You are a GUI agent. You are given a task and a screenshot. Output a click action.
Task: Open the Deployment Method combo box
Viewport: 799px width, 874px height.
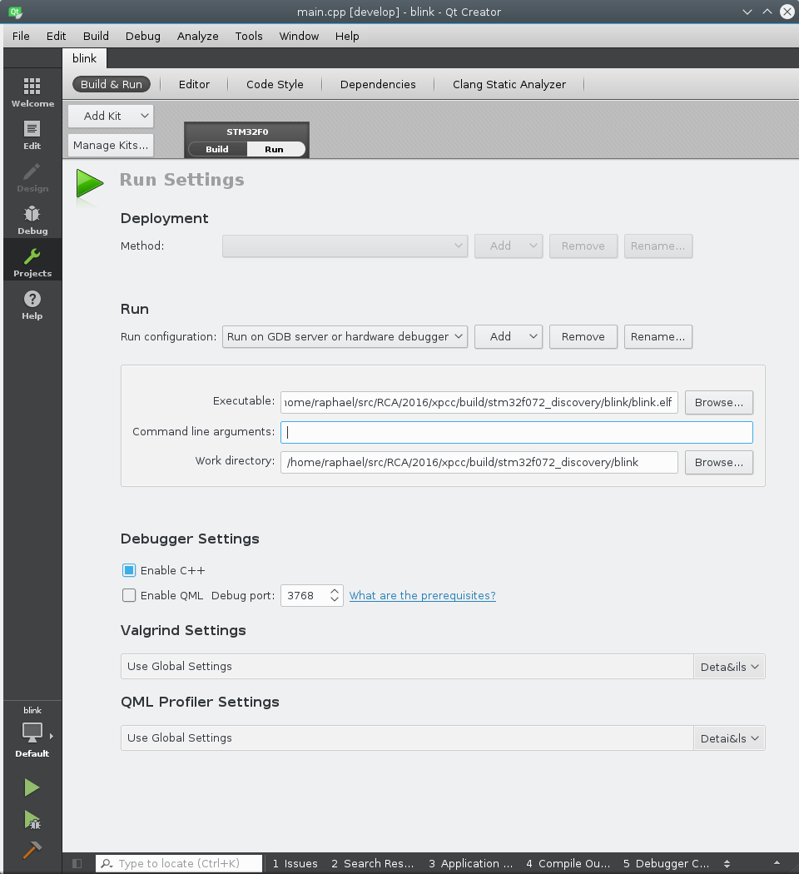coord(345,246)
